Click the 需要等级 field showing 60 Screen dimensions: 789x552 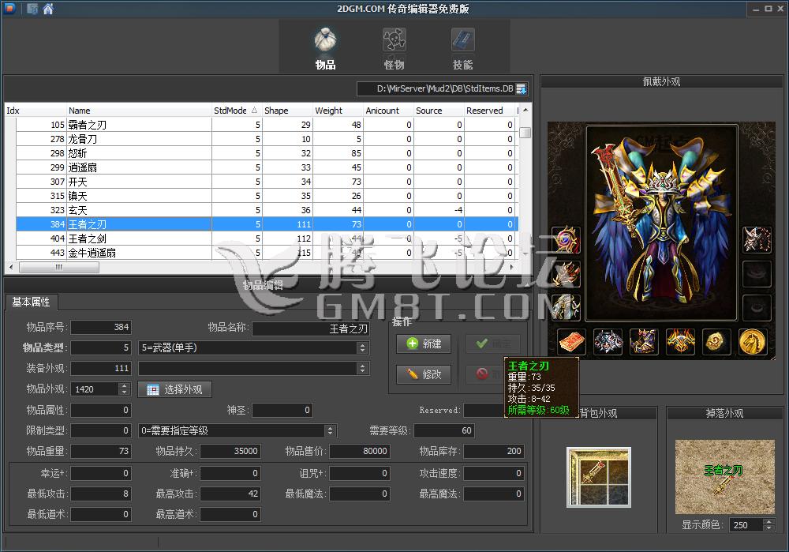[x=444, y=430]
